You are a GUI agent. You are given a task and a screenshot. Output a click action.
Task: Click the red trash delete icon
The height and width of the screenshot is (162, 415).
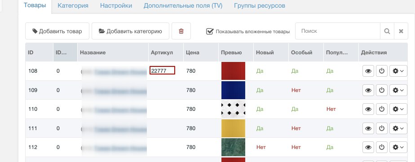pos(181,31)
